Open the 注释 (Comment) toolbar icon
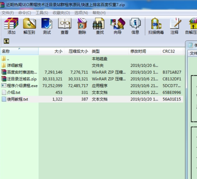Image resolution: width=197 pixels, height=179 pixels. (175, 23)
